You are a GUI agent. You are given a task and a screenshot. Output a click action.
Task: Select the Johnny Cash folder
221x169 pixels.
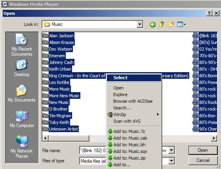coord(58,62)
